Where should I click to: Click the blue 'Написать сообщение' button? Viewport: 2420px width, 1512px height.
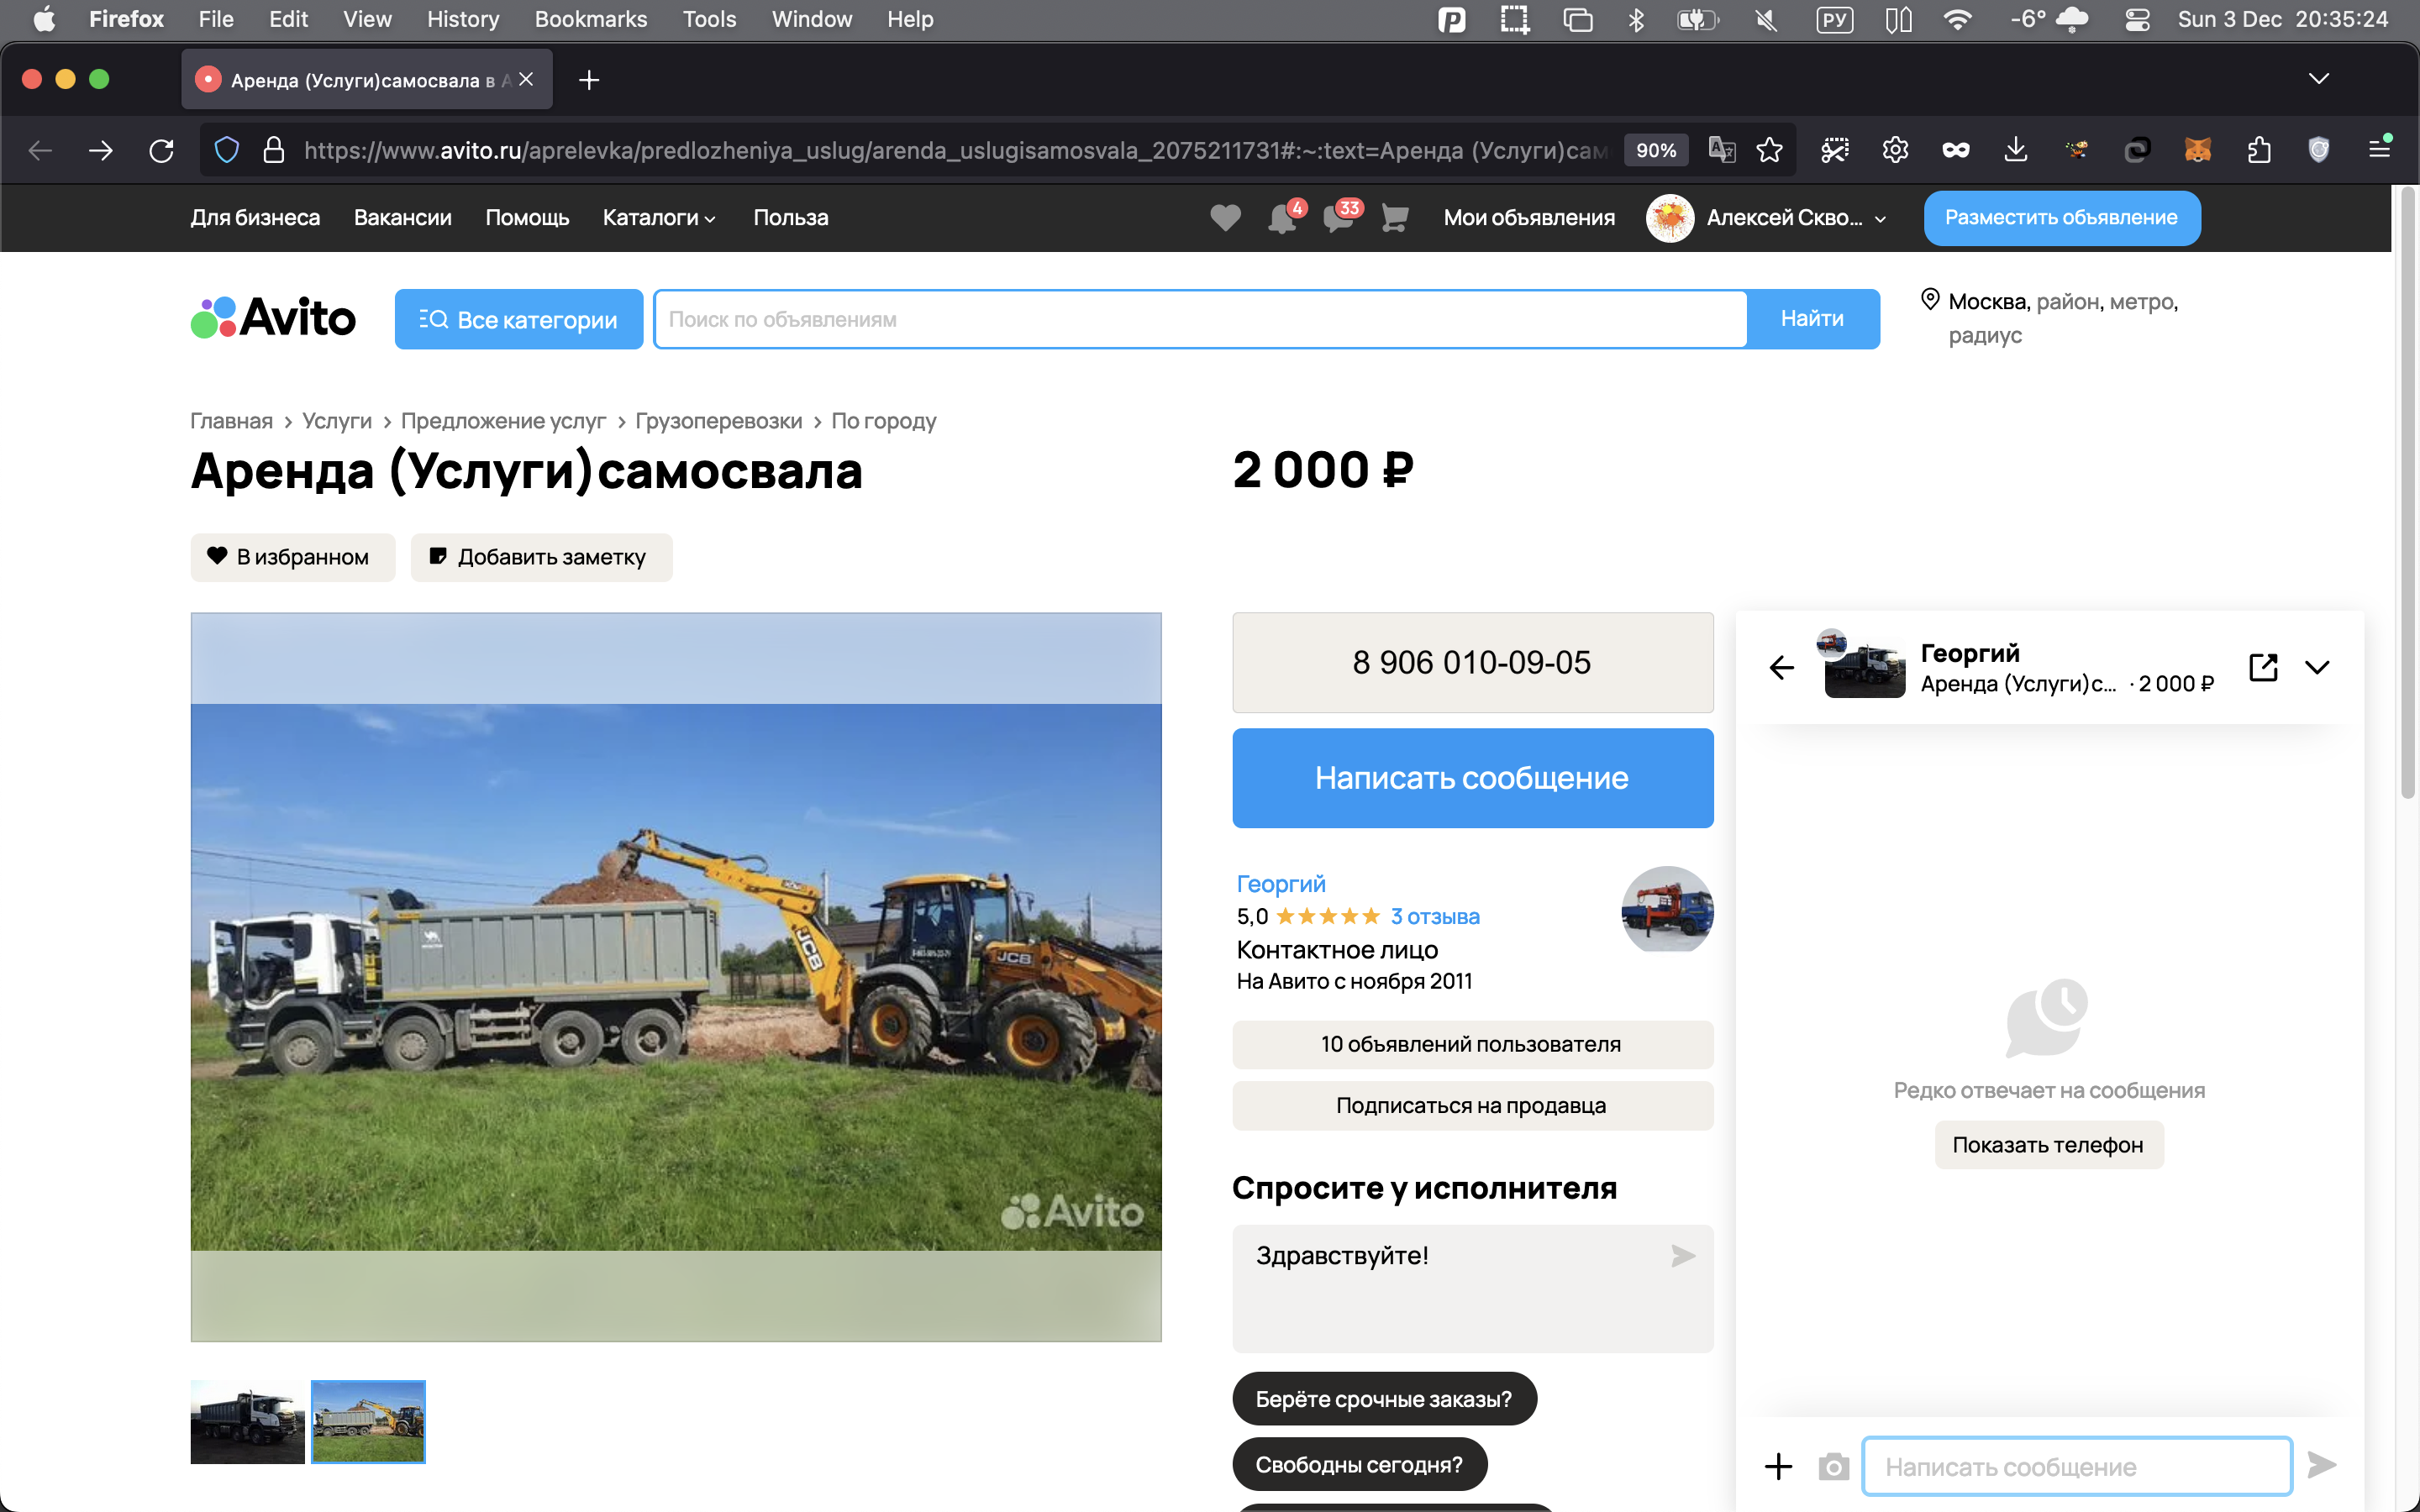pos(1472,777)
